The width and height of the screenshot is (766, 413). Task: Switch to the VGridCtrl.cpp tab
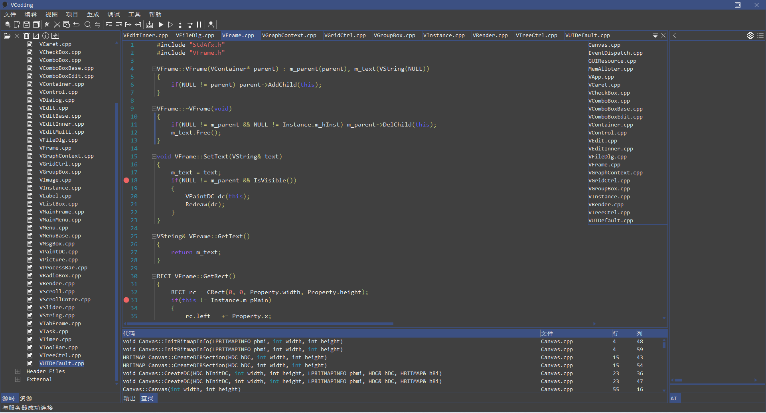(x=345, y=36)
